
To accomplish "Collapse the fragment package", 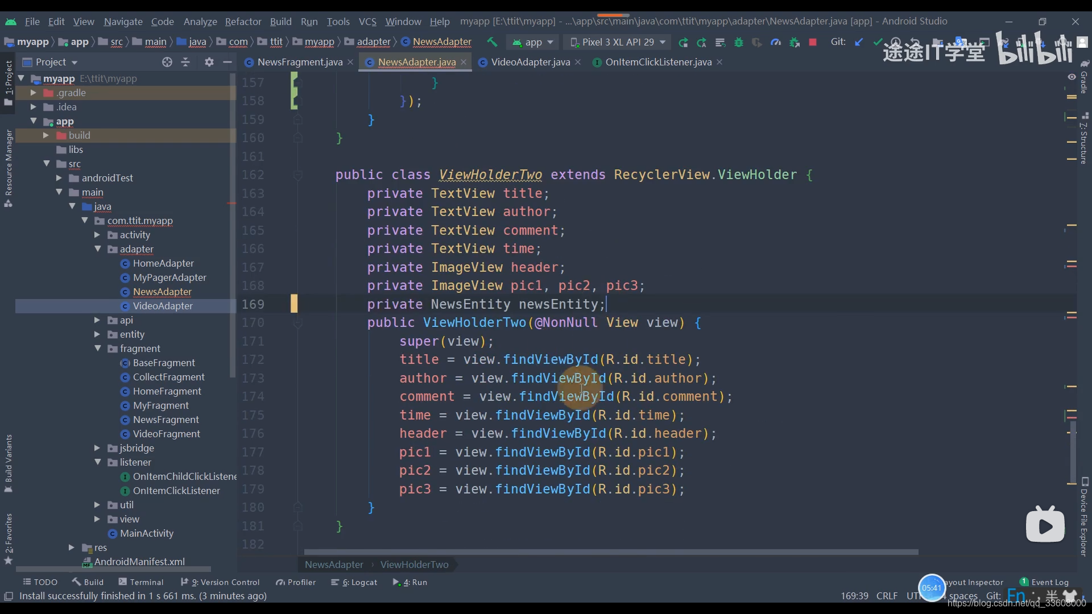I will point(97,349).
